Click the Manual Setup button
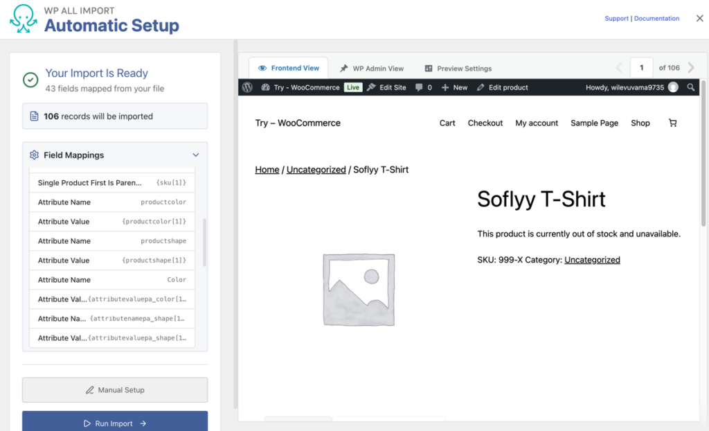This screenshot has width=709, height=431. [x=115, y=390]
